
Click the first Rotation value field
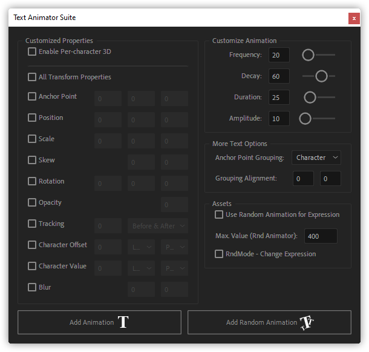(108, 184)
